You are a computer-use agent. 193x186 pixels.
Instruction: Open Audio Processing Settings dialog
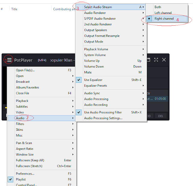tap(111, 118)
